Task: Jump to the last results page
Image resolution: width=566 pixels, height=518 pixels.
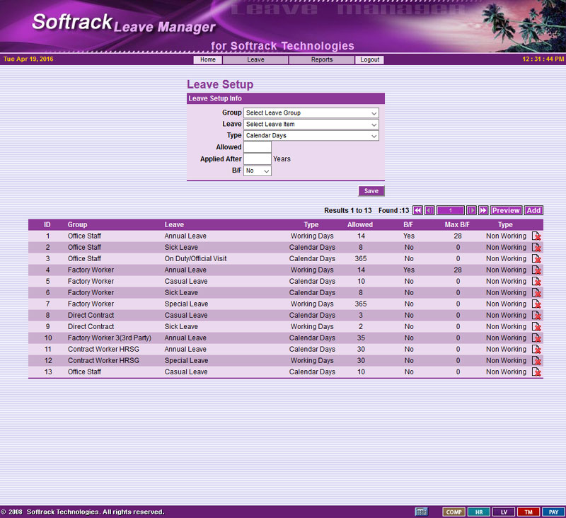Action: 483,210
